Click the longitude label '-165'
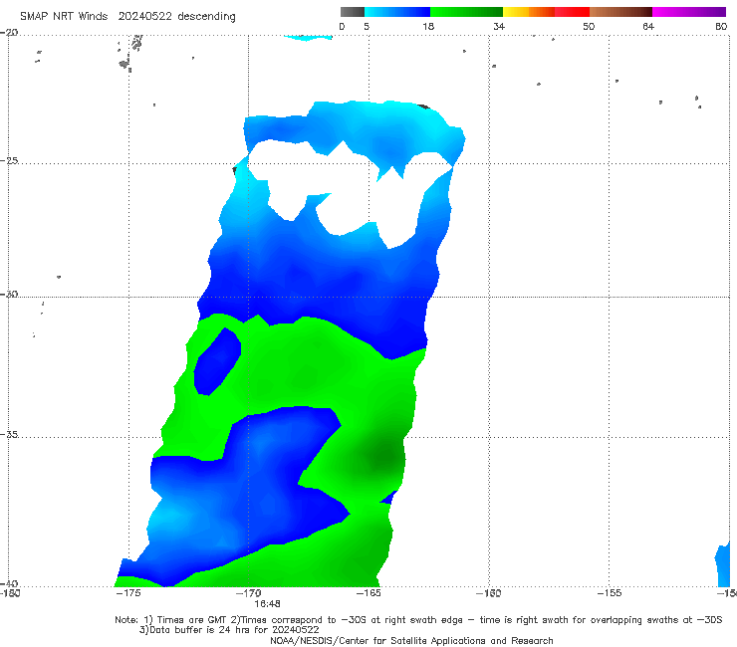Image resolution: width=737 pixels, height=647 pixels. pos(368,593)
